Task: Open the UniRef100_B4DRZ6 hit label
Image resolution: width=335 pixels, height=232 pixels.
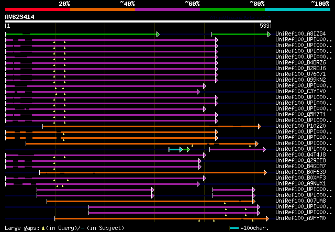Action: [x=300, y=62]
